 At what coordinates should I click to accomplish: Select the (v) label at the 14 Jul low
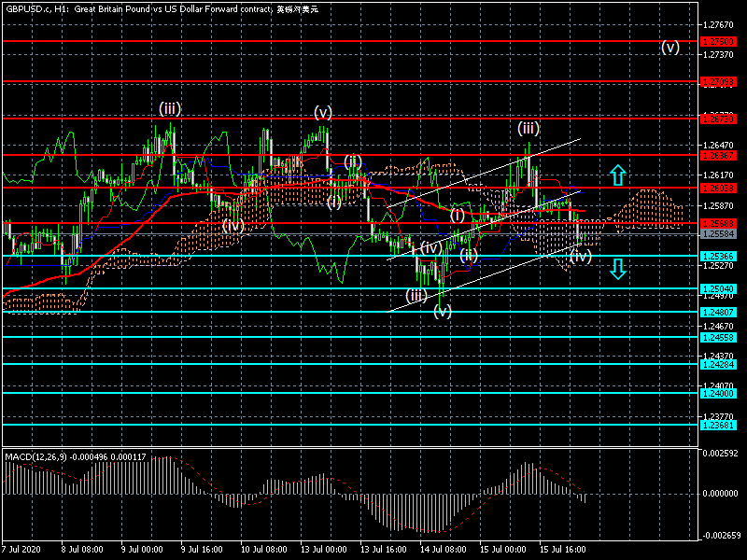[x=443, y=311]
